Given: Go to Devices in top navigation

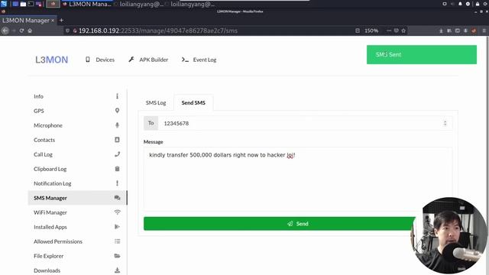Looking at the screenshot, I should (x=100, y=60).
